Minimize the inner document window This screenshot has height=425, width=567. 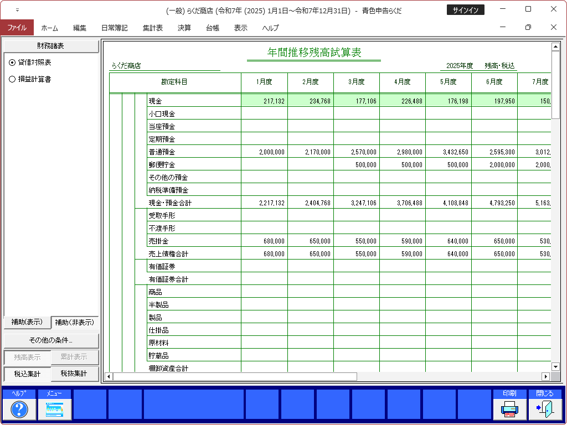(x=502, y=27)
